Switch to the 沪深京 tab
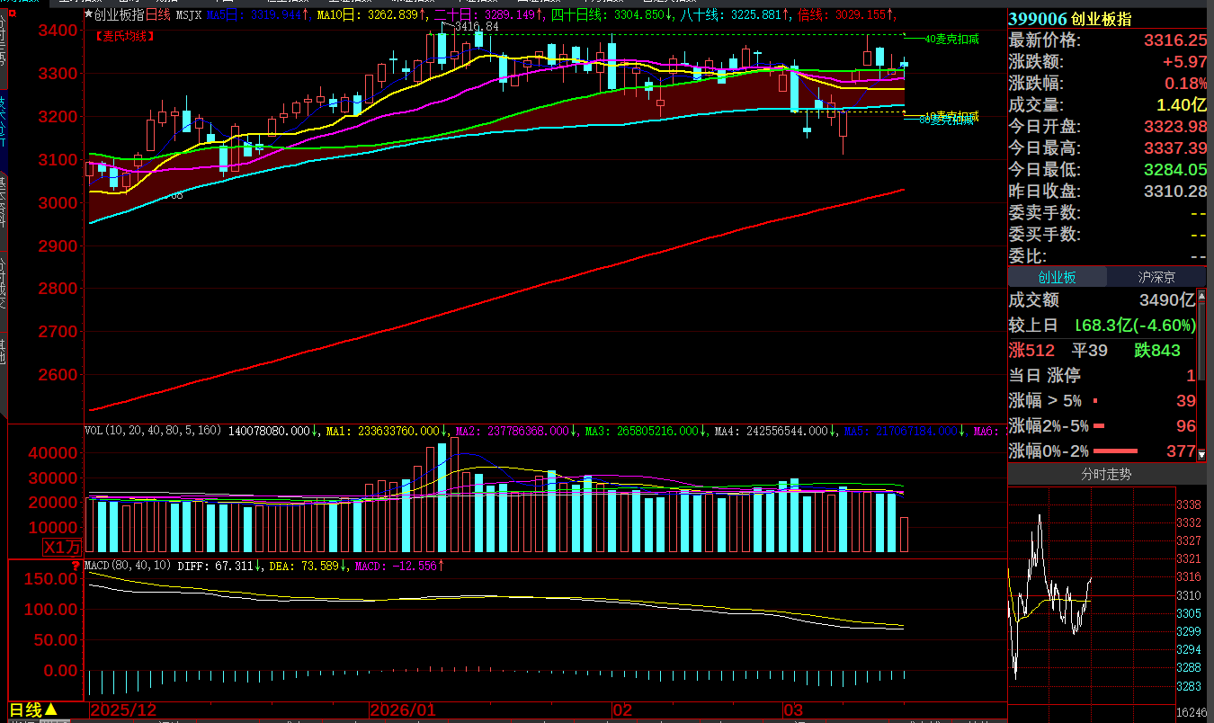Image resolution: width=1214 pixels, height=723 pixels. tap(1156, 277)
